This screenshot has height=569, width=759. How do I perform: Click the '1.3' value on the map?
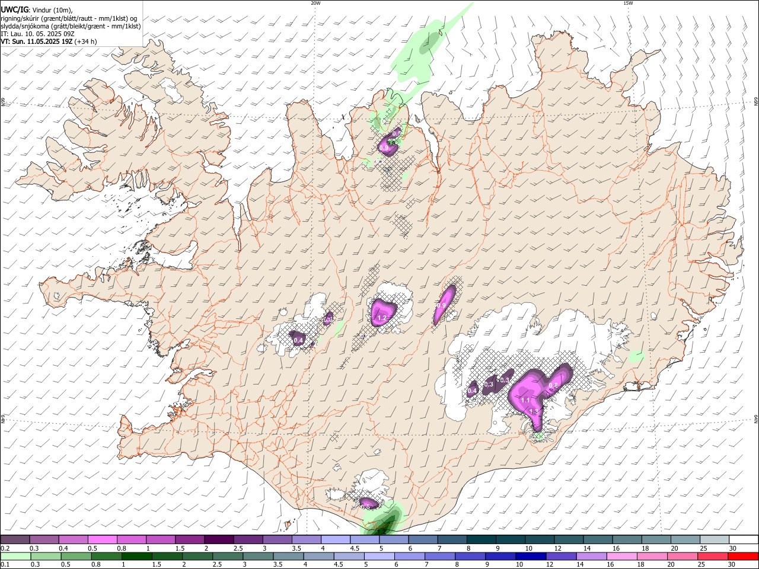534,412
